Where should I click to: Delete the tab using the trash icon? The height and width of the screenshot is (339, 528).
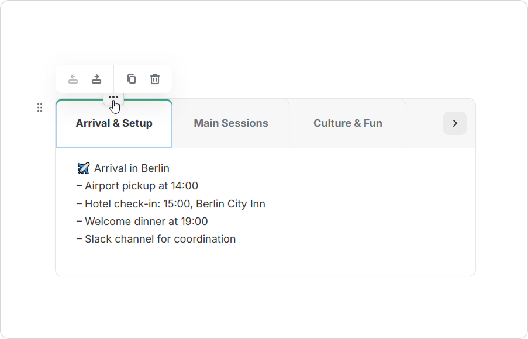pyautogui.click(x=155, y=79)
